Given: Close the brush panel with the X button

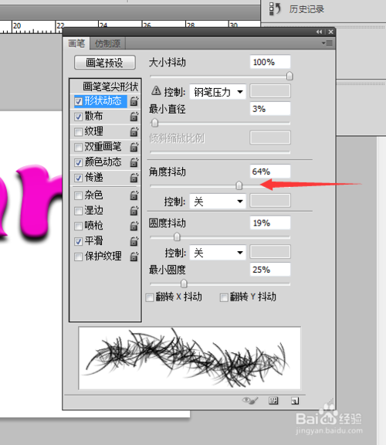Looking at the screenshot, I should (330, 32).
